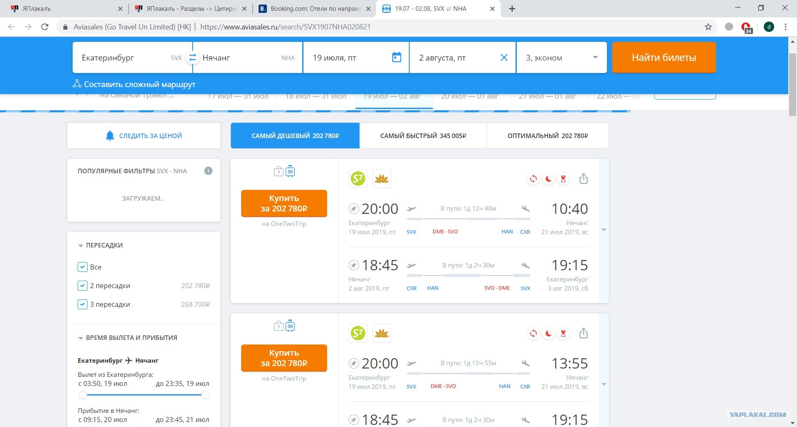Click airport change warning icon in first ticket

click(x=533, y=179)
